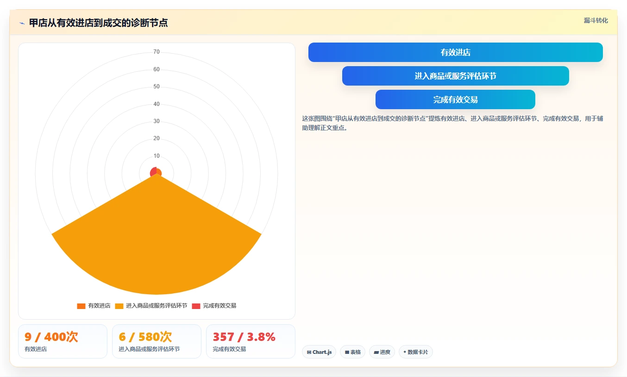Click the Chart.js tag
The height and width of the screenshot is (377, 627).
pos(319,352)
